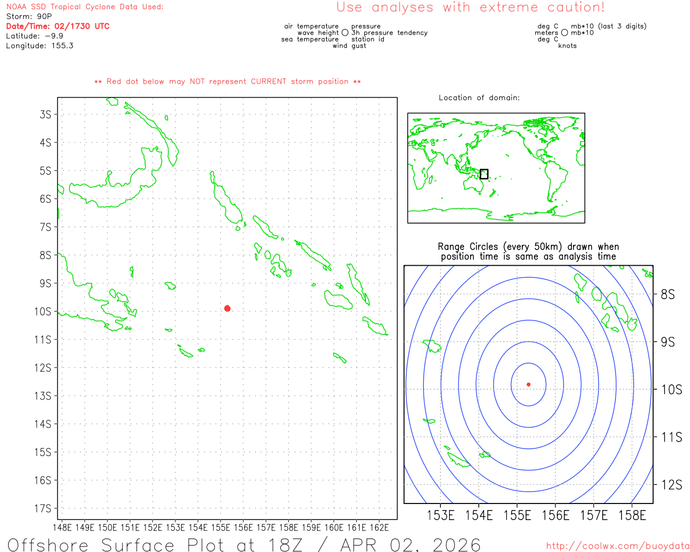This screenshot has width=690, height=552.
Task: Click the red dot disclaimer note
Action: tap(227, 82)
